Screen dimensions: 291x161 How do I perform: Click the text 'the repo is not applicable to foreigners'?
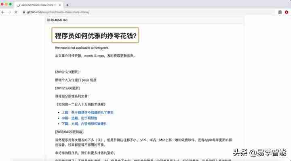click(x=82, y=47)
